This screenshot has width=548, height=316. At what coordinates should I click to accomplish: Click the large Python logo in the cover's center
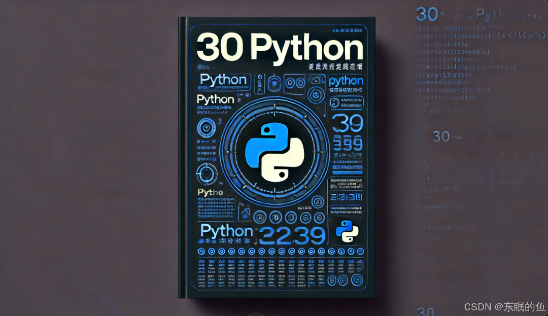pyautogui.click(x=275, y=152)
